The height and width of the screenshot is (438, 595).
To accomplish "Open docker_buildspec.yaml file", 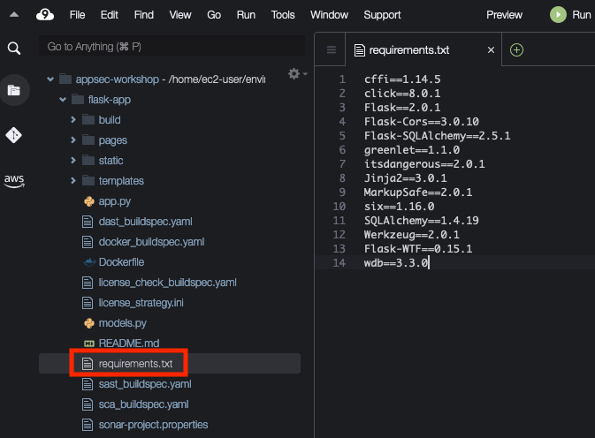I will click(151, 242).
